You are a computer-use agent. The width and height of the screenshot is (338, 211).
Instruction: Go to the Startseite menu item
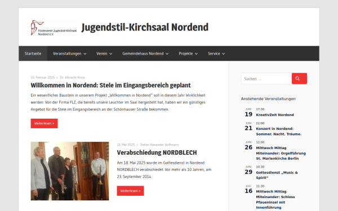click(x=33, y=53)
